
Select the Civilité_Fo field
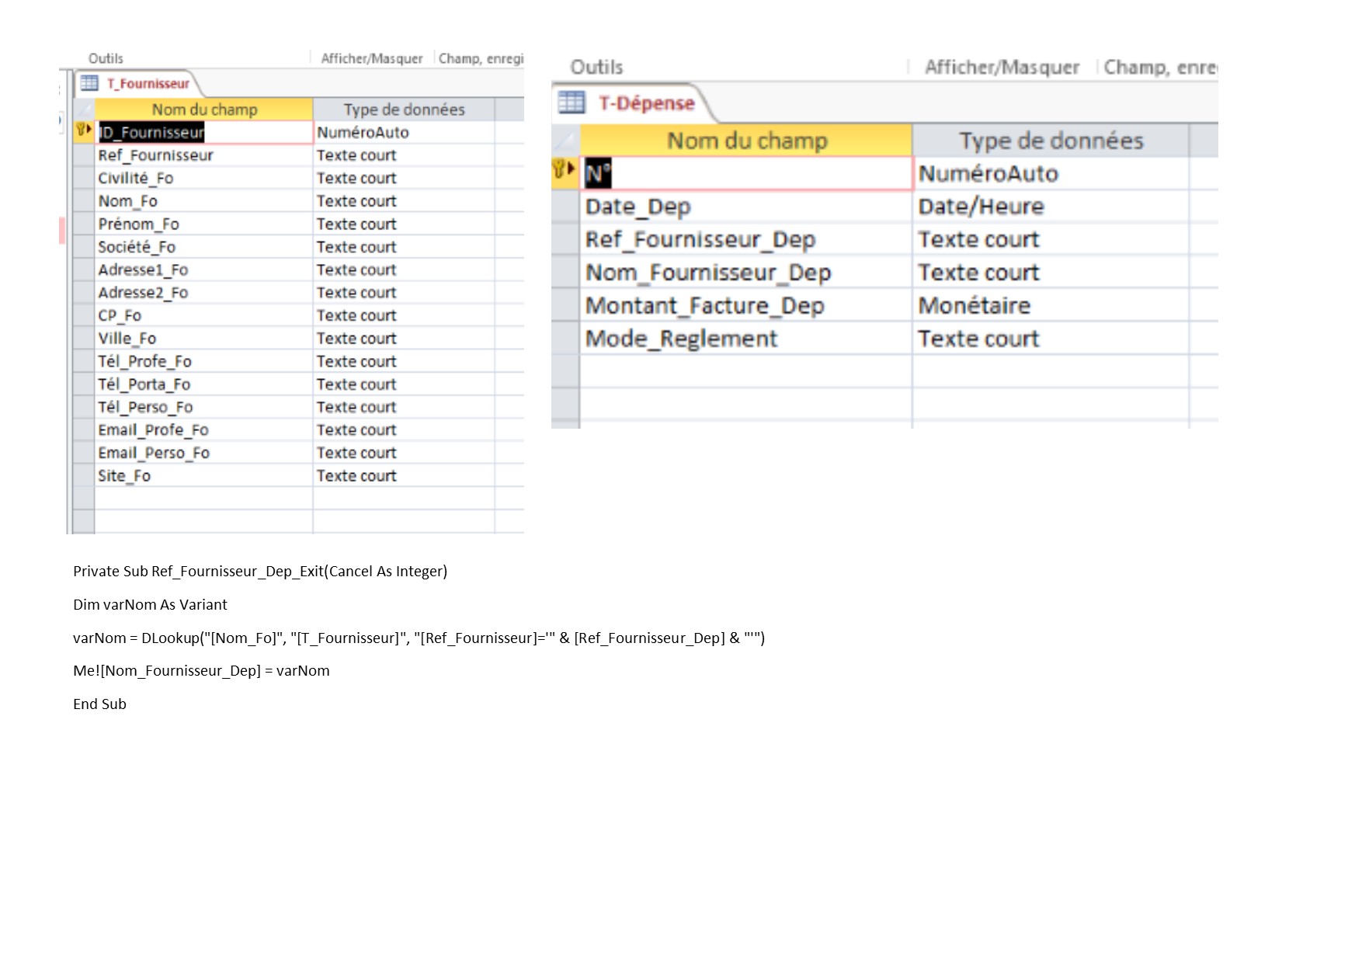click(204, 178)
